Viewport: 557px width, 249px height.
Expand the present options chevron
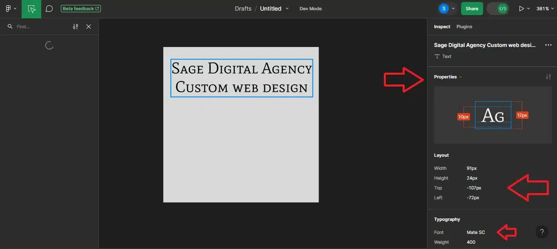click(x=528, y=9)
